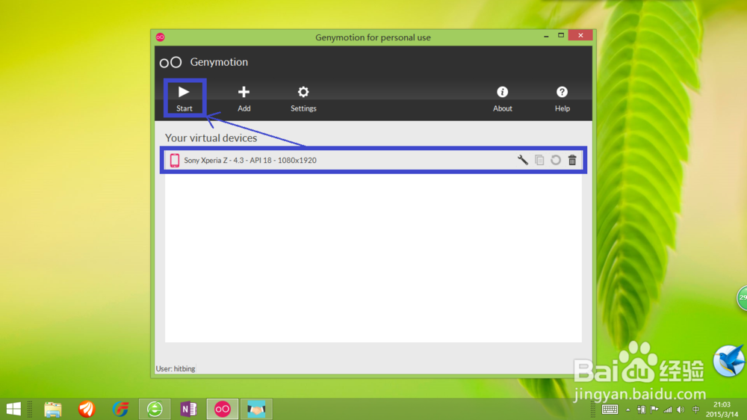Screen dimensions: 747x420
Task: Switch to the green circular arrows taskbar app
Action: (155, 409)
